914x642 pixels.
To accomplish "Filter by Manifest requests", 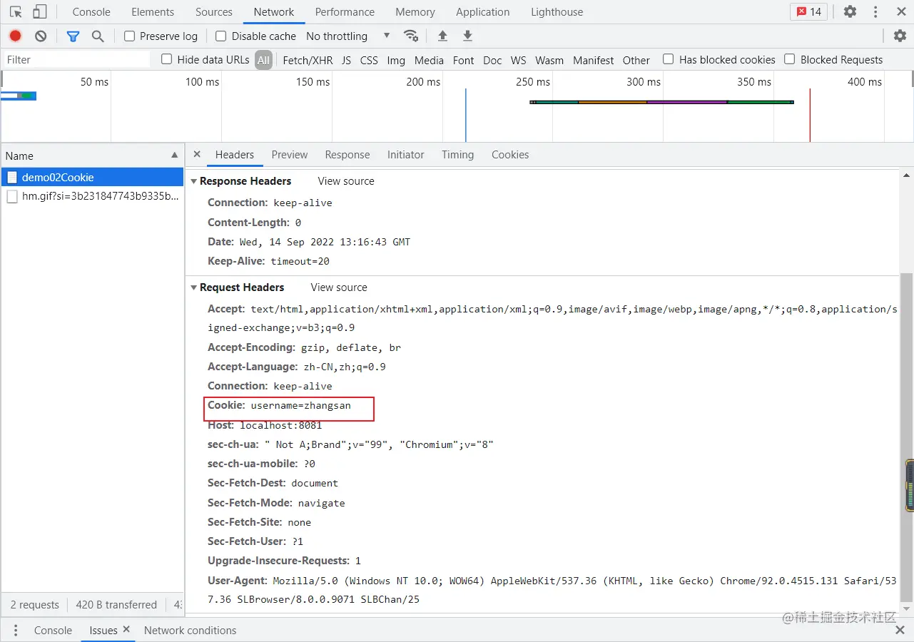I will [x=593, y=60].
